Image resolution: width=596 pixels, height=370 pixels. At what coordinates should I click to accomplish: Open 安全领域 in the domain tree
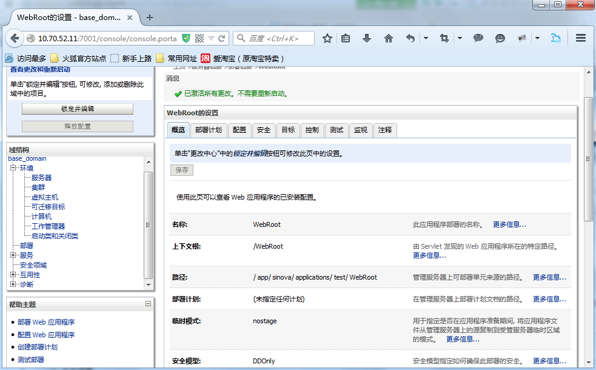33,265
